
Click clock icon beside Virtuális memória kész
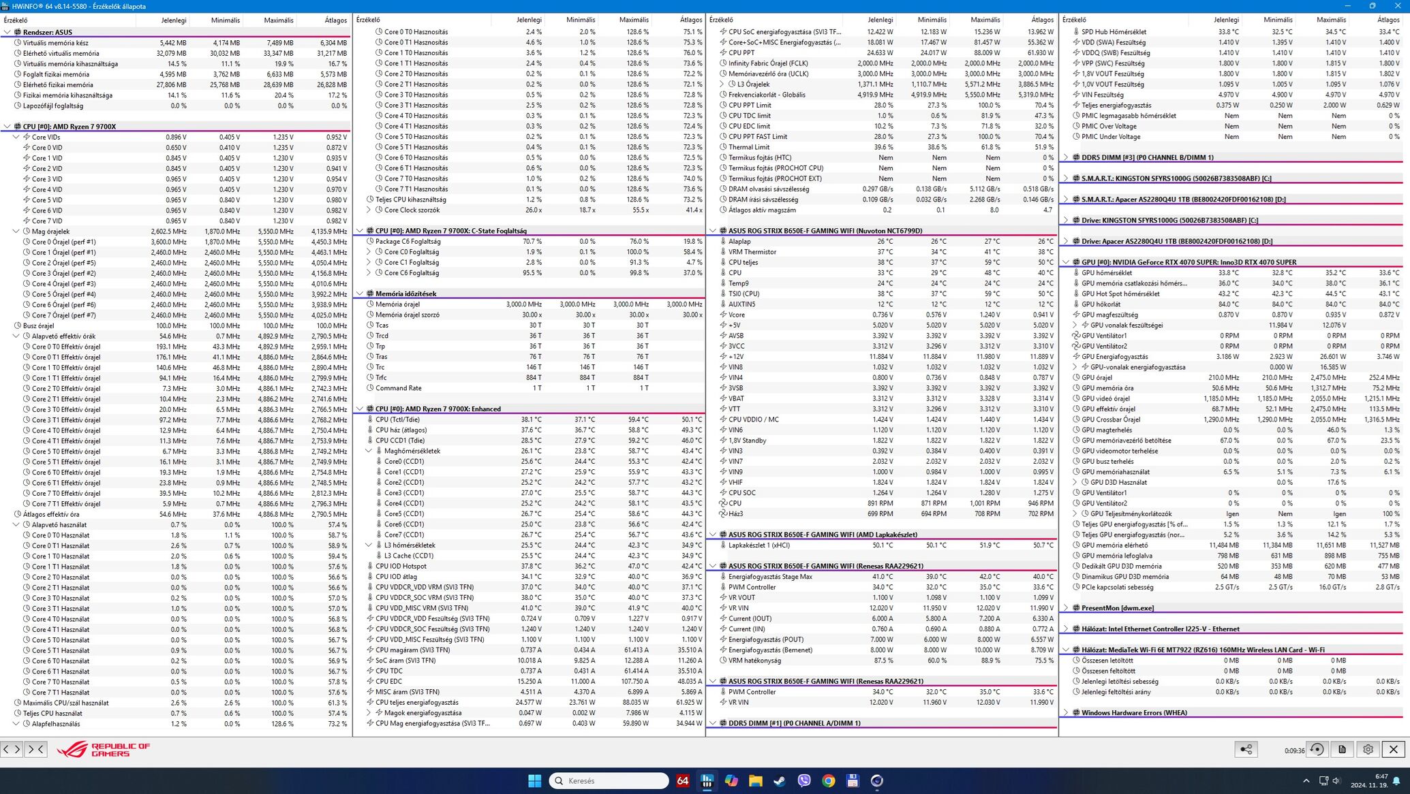tap(18, 42)
